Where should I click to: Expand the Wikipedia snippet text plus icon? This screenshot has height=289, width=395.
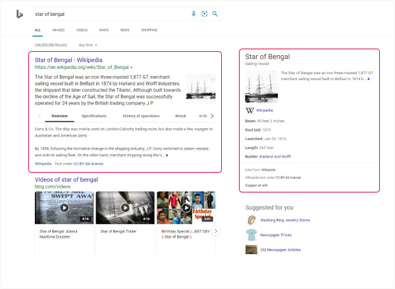[167, 155]
